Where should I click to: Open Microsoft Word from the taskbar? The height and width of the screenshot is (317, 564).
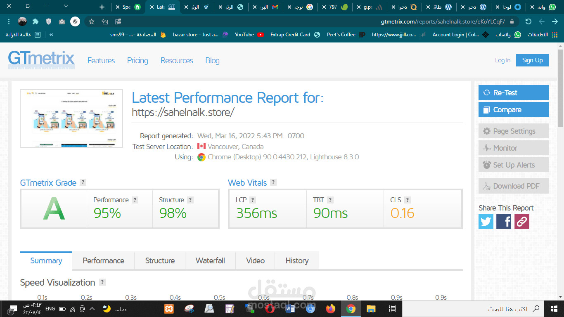tap(290, 309)
